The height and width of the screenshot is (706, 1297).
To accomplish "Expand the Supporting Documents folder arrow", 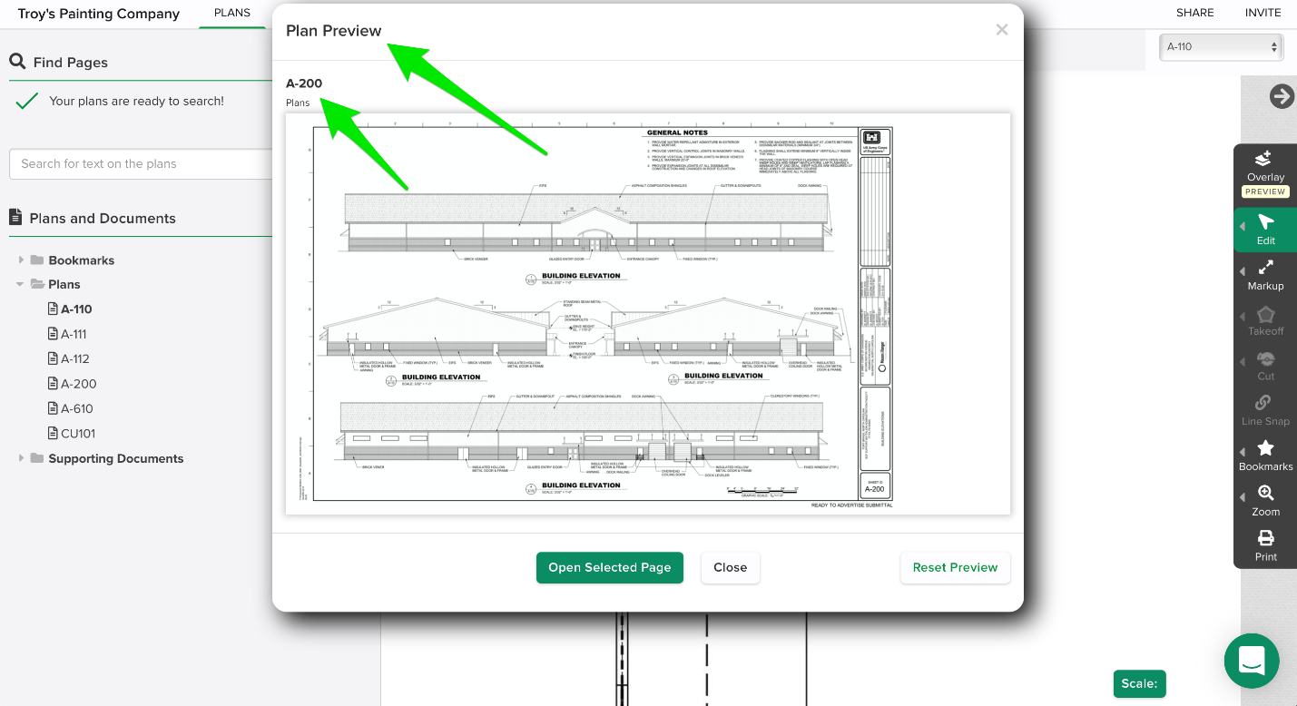I will 21,458.
